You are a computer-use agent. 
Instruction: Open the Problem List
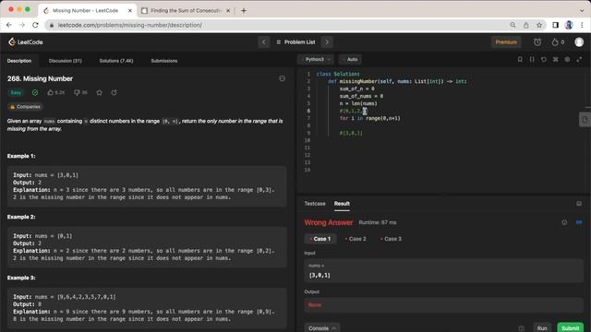click(x=295, y=41)
